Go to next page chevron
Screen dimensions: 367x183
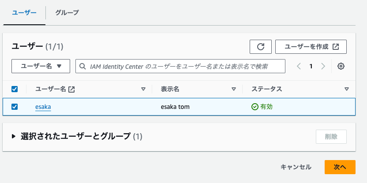click(323, 66)
